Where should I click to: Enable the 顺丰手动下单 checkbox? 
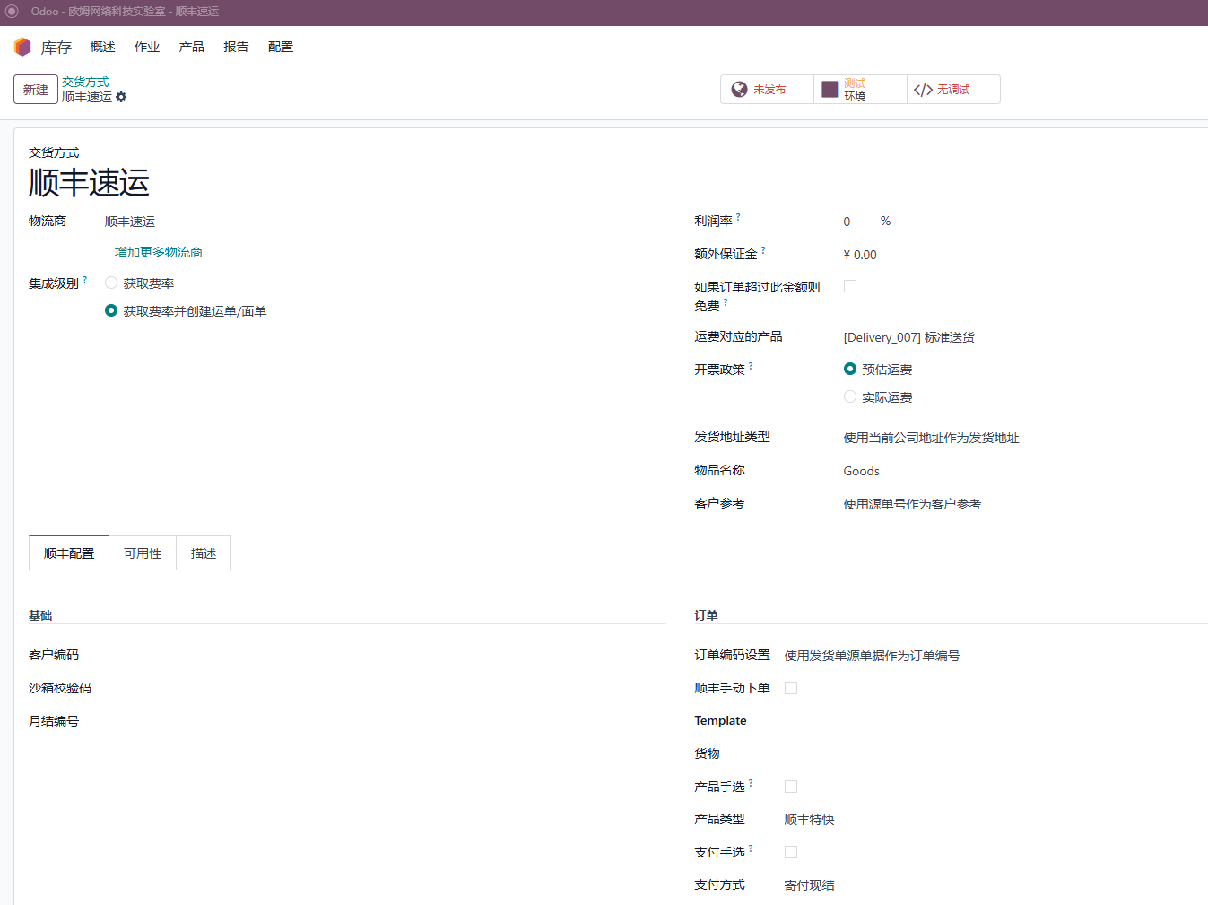(791, 688)
